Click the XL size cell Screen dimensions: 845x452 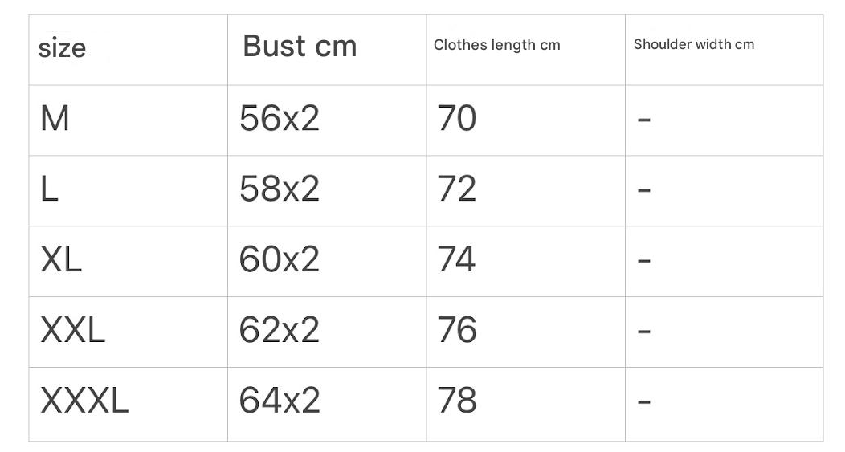point(61,260)
